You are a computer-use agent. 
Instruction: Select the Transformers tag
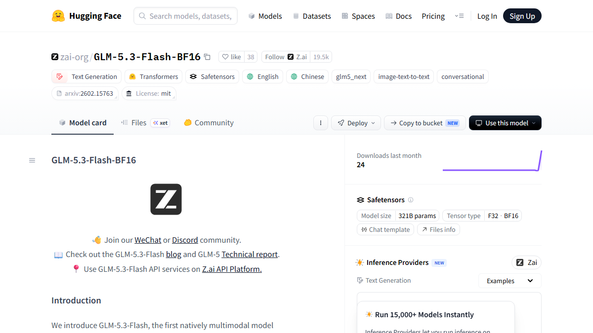point(153,76)
